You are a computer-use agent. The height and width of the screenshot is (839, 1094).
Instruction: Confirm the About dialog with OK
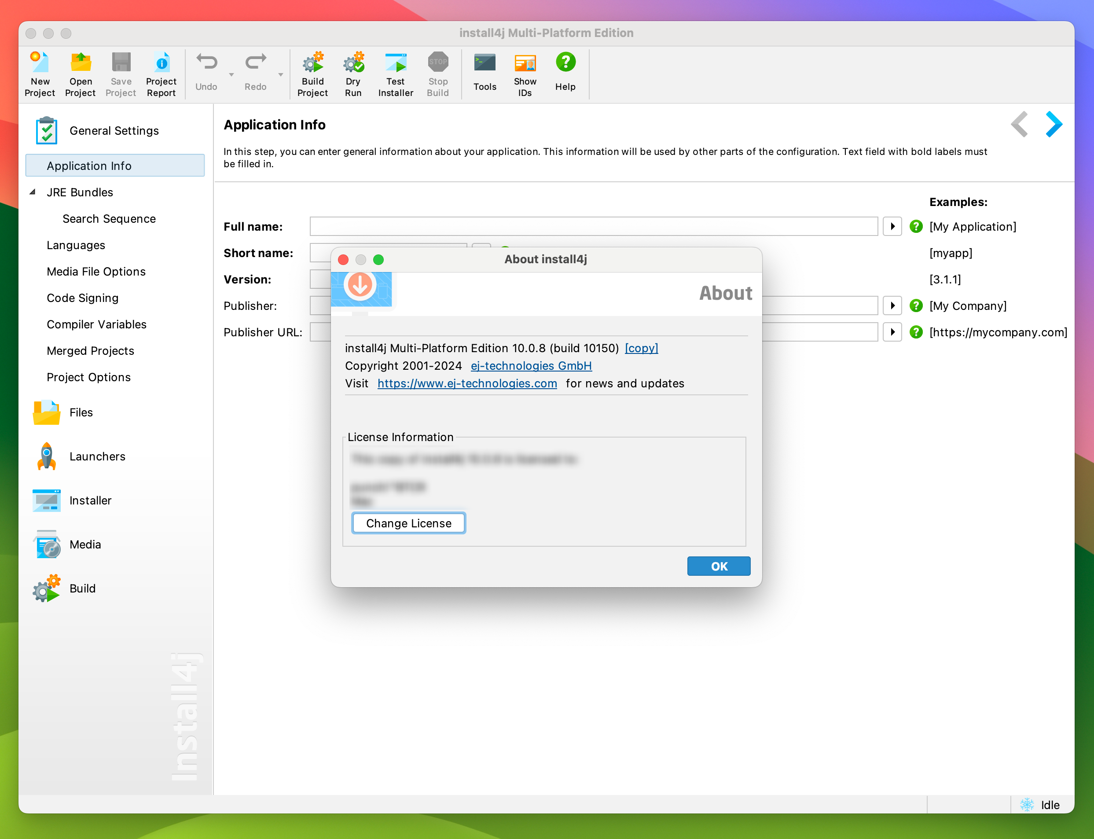point(719,567)
